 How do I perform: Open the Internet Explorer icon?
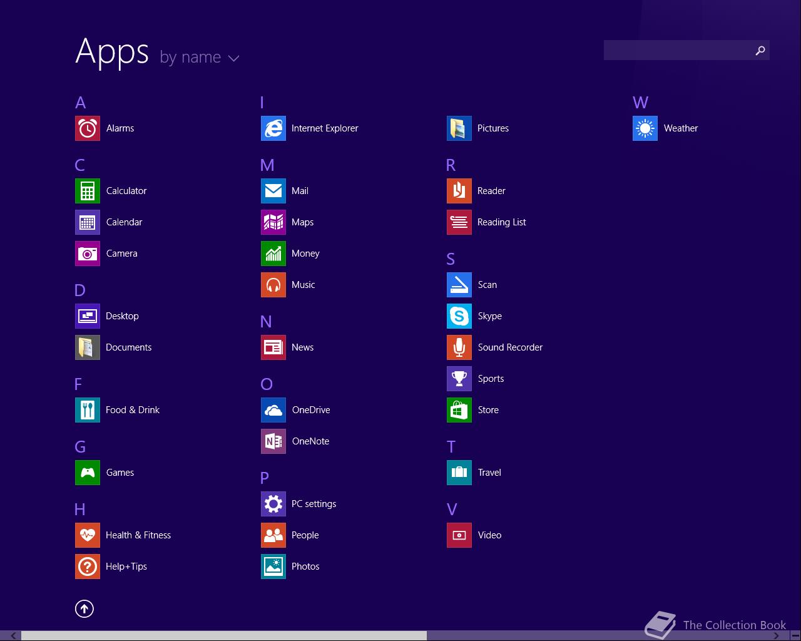point(273,128)
